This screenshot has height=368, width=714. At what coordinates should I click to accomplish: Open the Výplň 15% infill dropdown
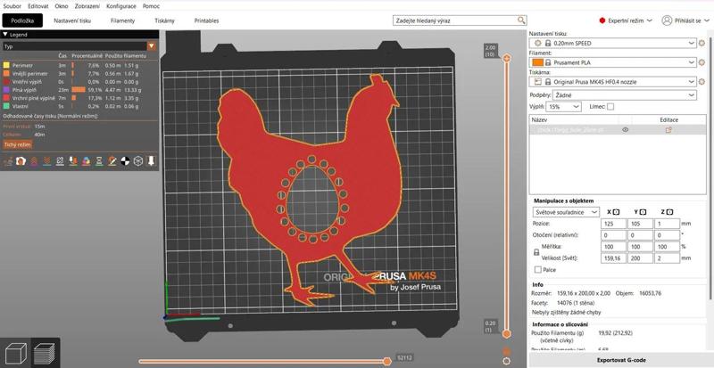[564, 106]
